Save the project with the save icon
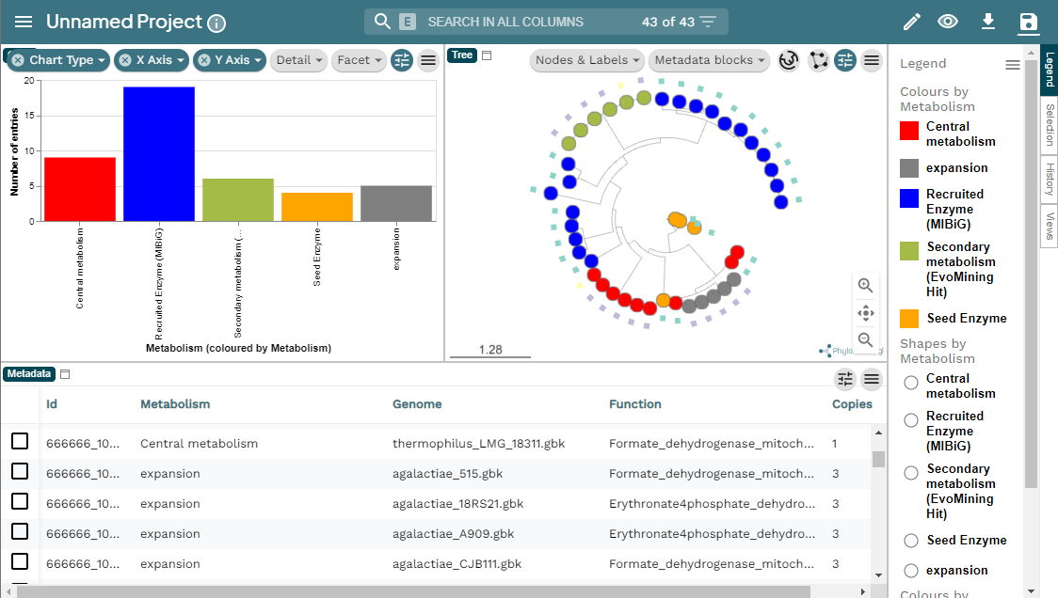The width and height of the screenshot is (1058, 598). pos(1027,20)
